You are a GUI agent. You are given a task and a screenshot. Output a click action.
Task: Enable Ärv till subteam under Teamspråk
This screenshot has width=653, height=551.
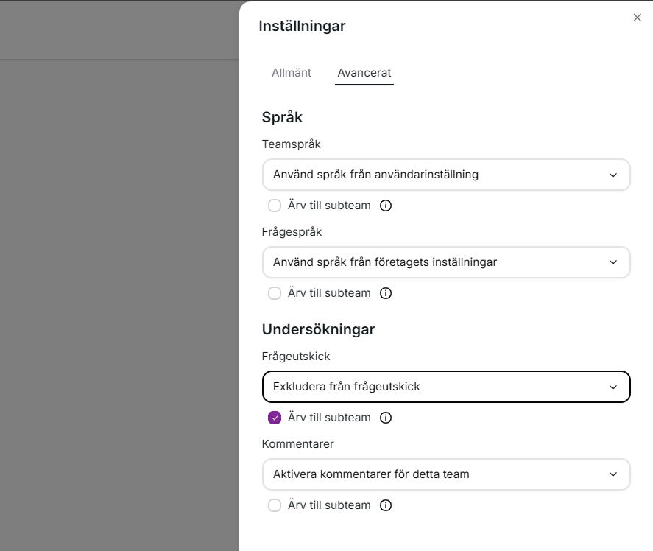pos(275,206)
